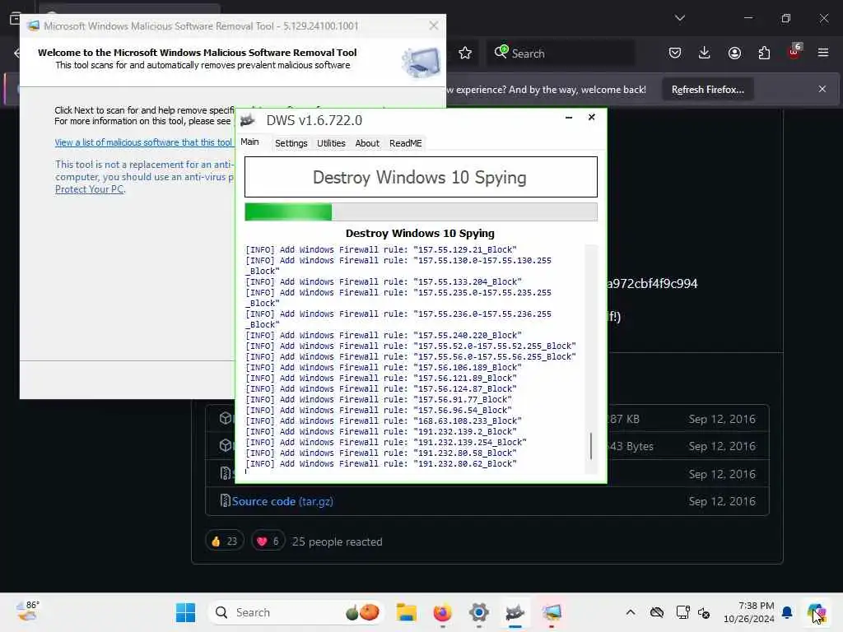Switch to Malicious Software Removal Tool on taskbar
This screenshot has height=632, width=843.
(x=552, y=612)
